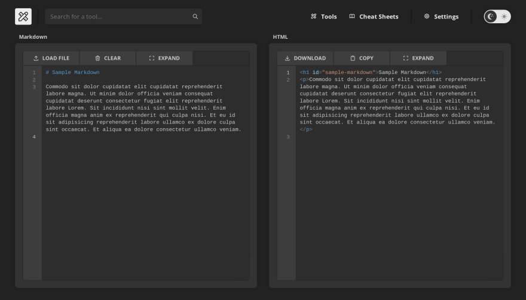Image resolution: width=526 pixels, height=300 pixels.
Task: Click the trash icon on CLEAR
Action: coord(97,58)
